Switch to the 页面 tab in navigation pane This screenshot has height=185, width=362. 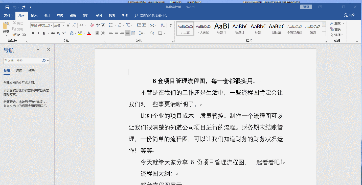(x=19, y=70)
